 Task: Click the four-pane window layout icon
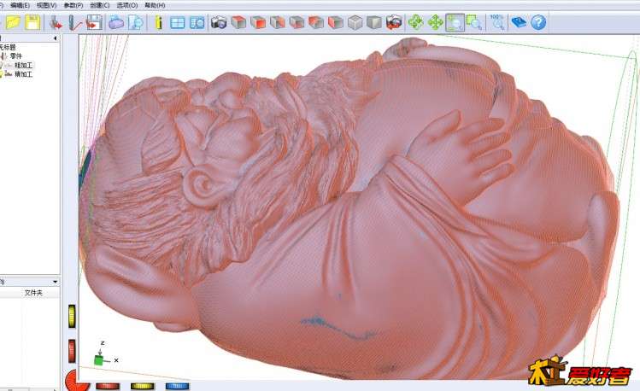click(178, 23)
